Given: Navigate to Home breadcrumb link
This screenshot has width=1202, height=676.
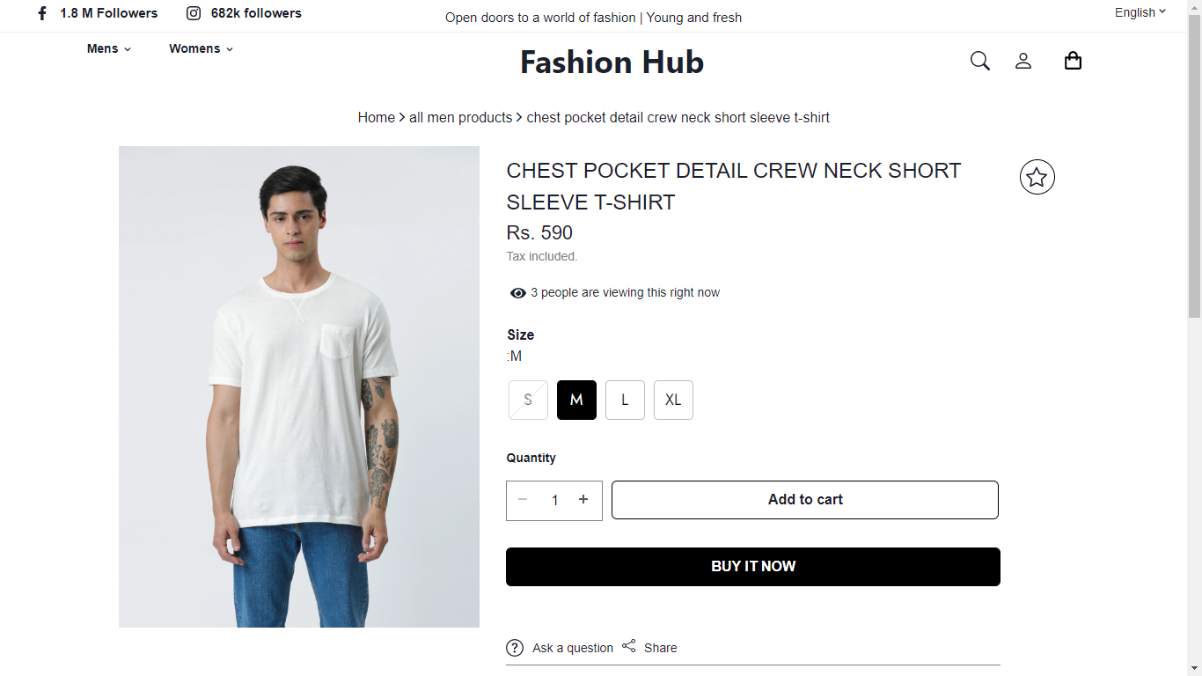Looking at the screenshot, I should click(x=376, y=117).
